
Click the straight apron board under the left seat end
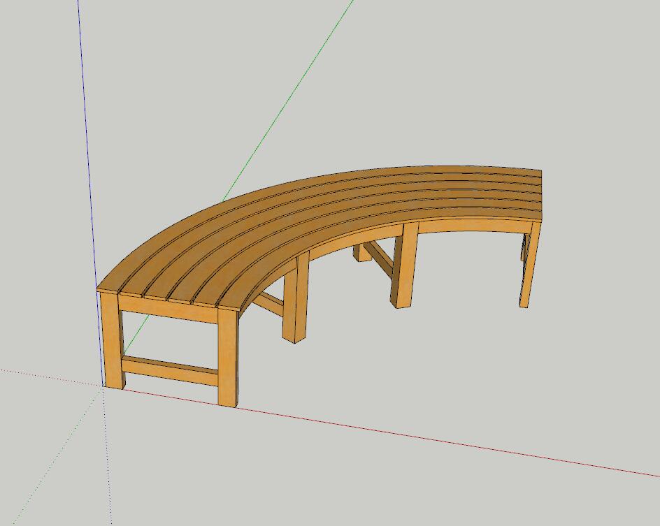point(168,309)
